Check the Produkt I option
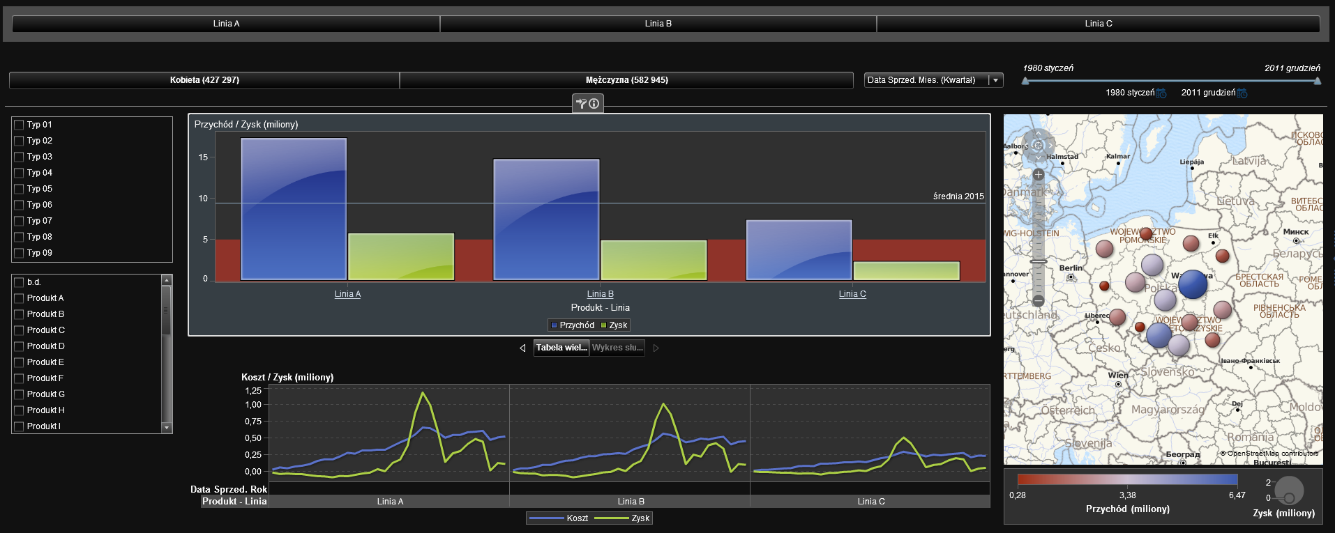 [x=19, y=426]
